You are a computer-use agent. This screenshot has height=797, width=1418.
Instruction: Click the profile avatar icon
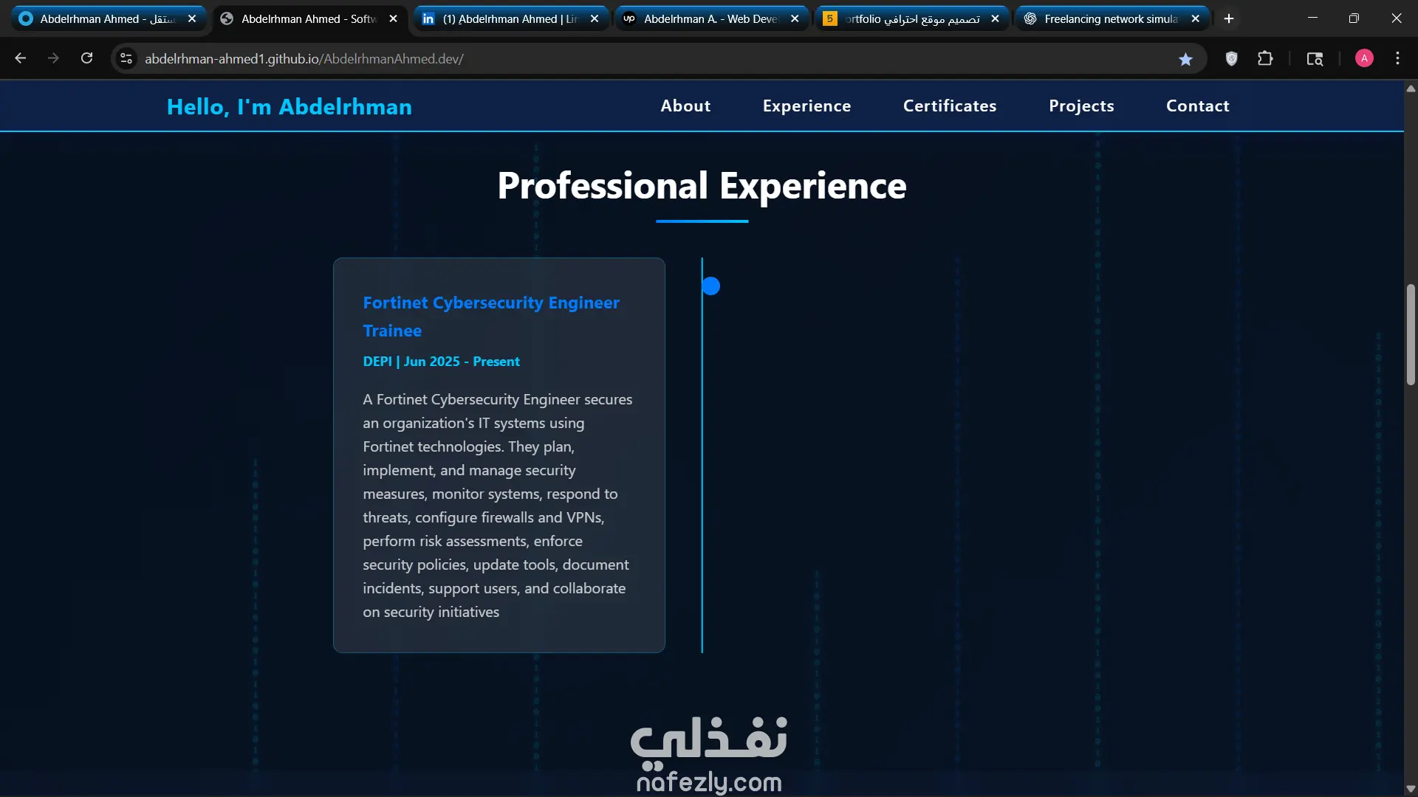pos(1364,58)
